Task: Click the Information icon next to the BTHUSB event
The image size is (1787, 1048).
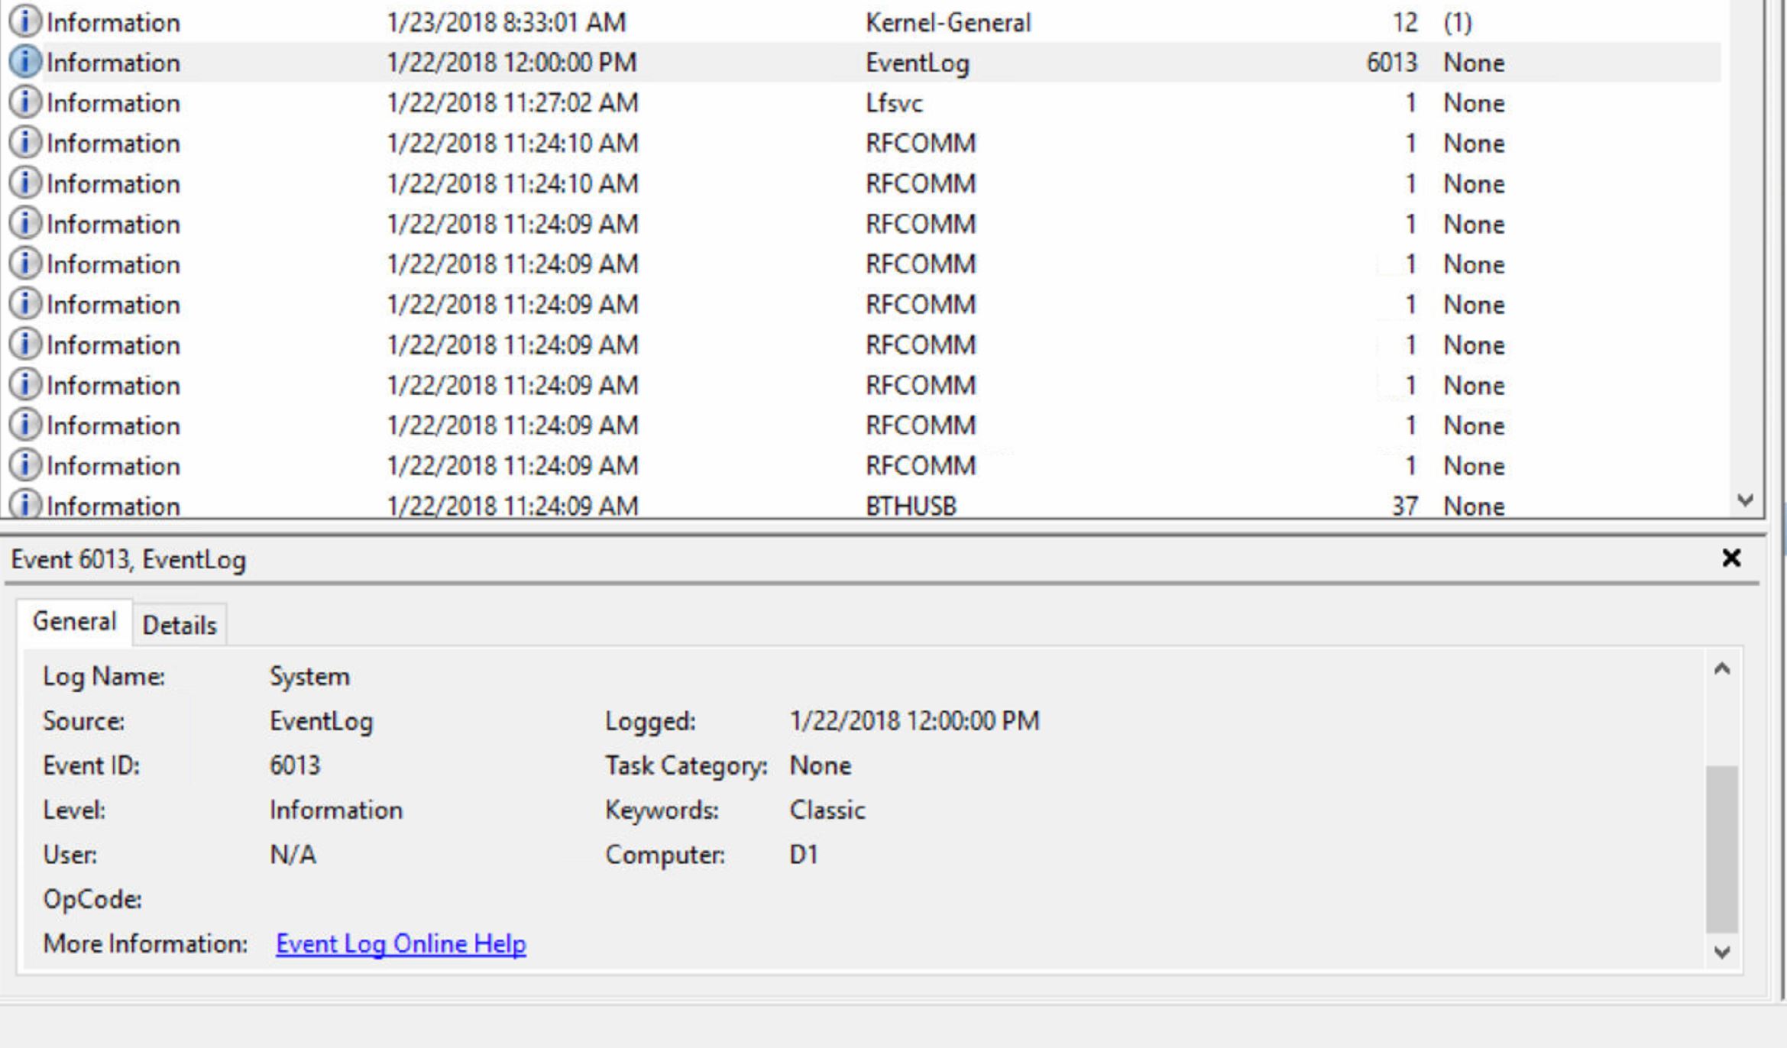Action: tap(25, 505)
